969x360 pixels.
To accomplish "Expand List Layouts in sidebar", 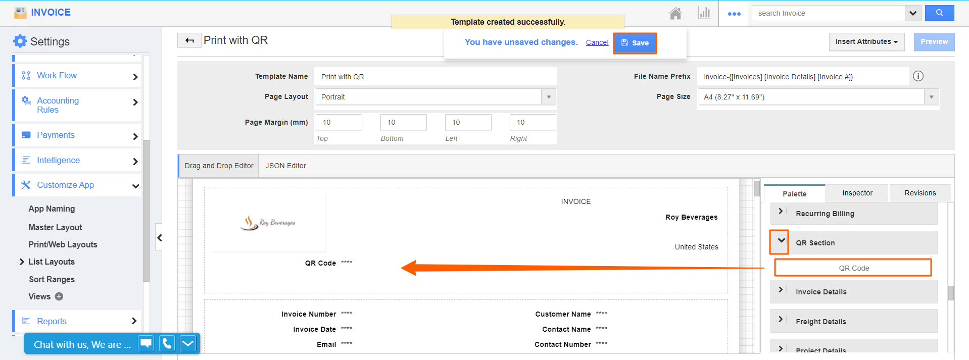I will 22,262.
